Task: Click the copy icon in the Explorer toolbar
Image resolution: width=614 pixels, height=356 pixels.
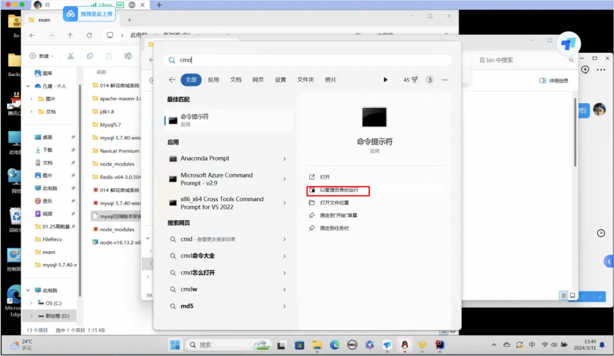Action: [x=91, y=56]
